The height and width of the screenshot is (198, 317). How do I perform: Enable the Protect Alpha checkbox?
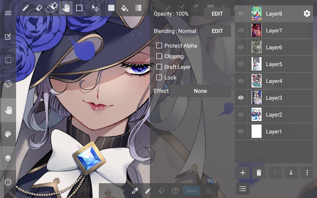pyautogui.click(x=159, y=45)
